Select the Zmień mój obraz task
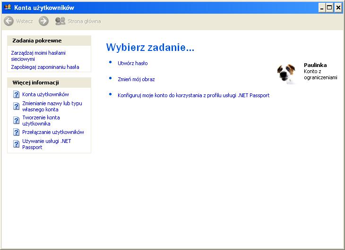The image size is (345, 250). coord(136,79)
